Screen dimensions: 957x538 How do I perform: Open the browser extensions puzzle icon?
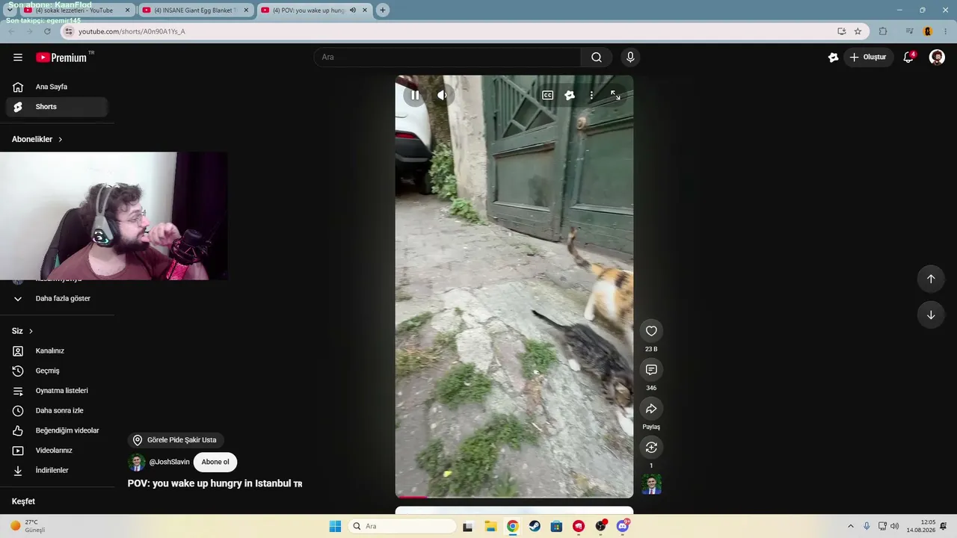coord(883,31)
